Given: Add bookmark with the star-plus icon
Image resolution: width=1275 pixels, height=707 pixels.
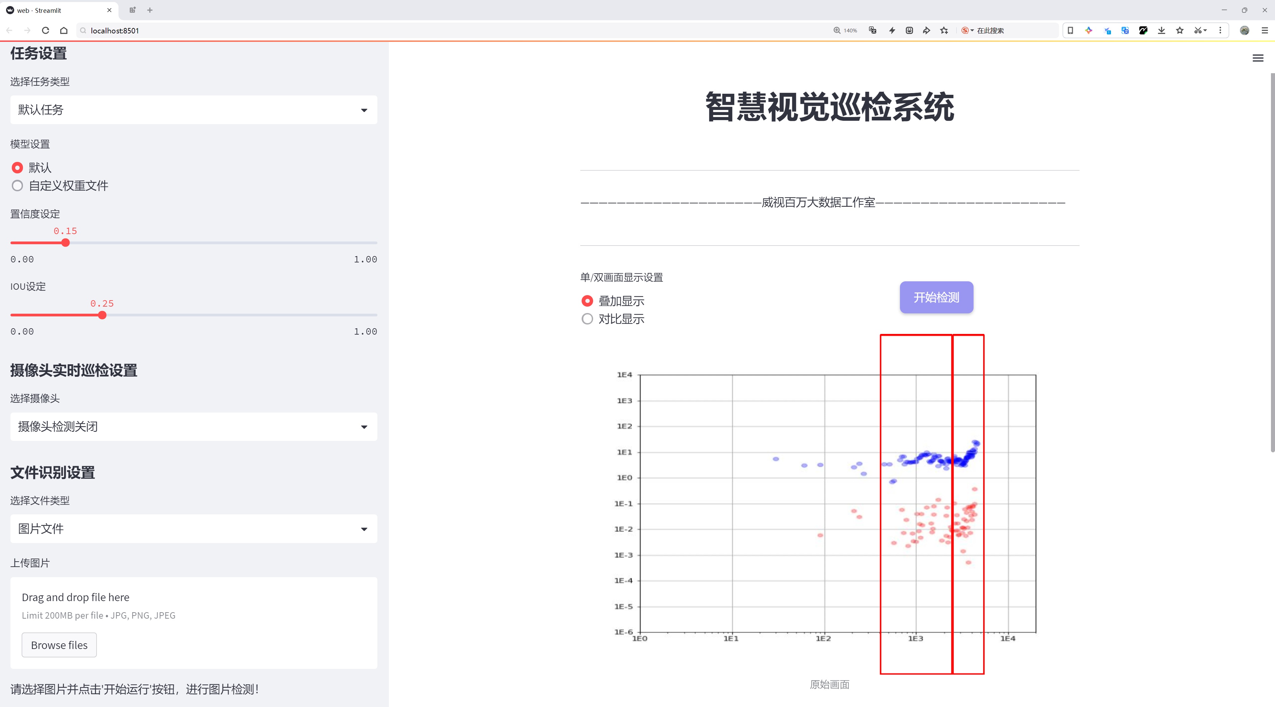Looking at the screenshot, I should 944,31.
